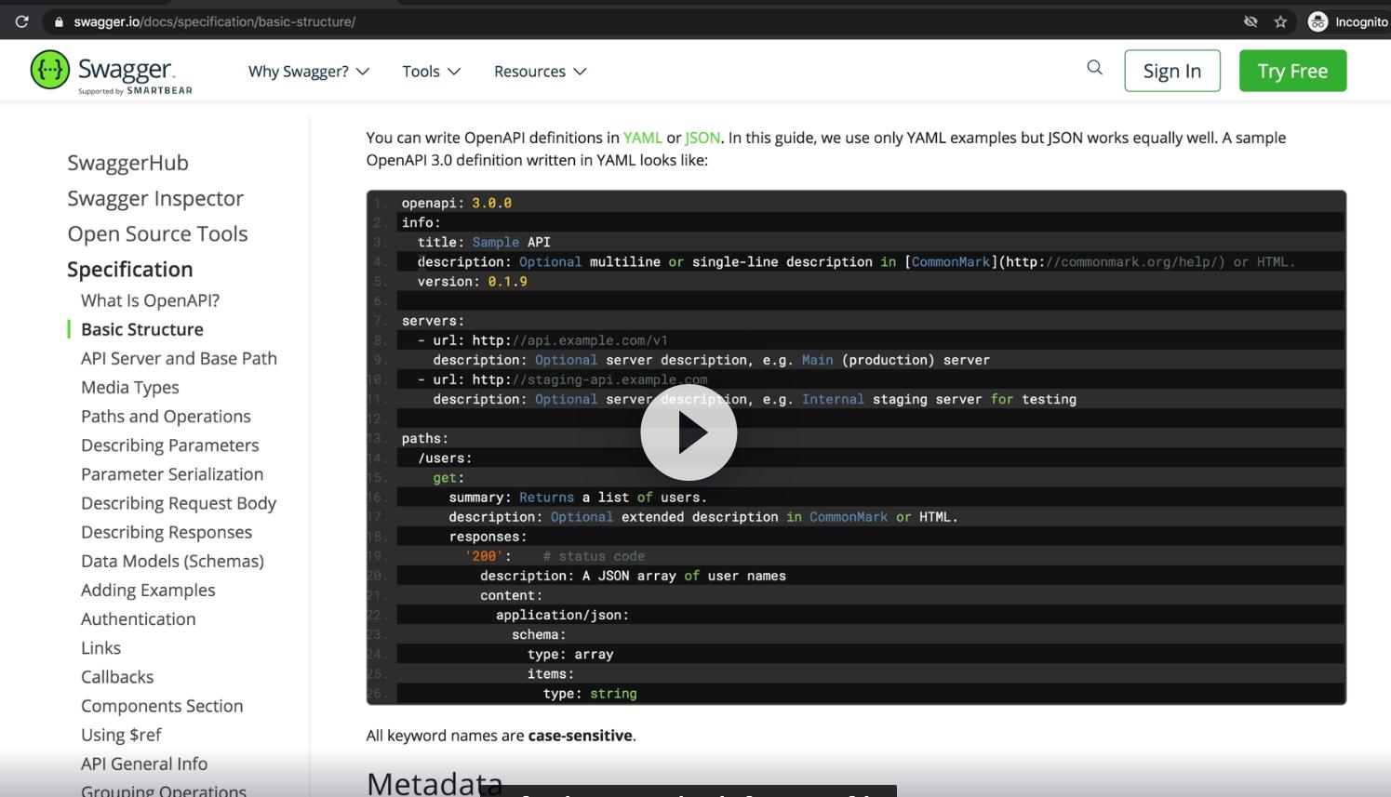The width and height of the screenshot is (1391, 797).
Task: Open Parameter Serialization page
Action: tap(172, 473)
